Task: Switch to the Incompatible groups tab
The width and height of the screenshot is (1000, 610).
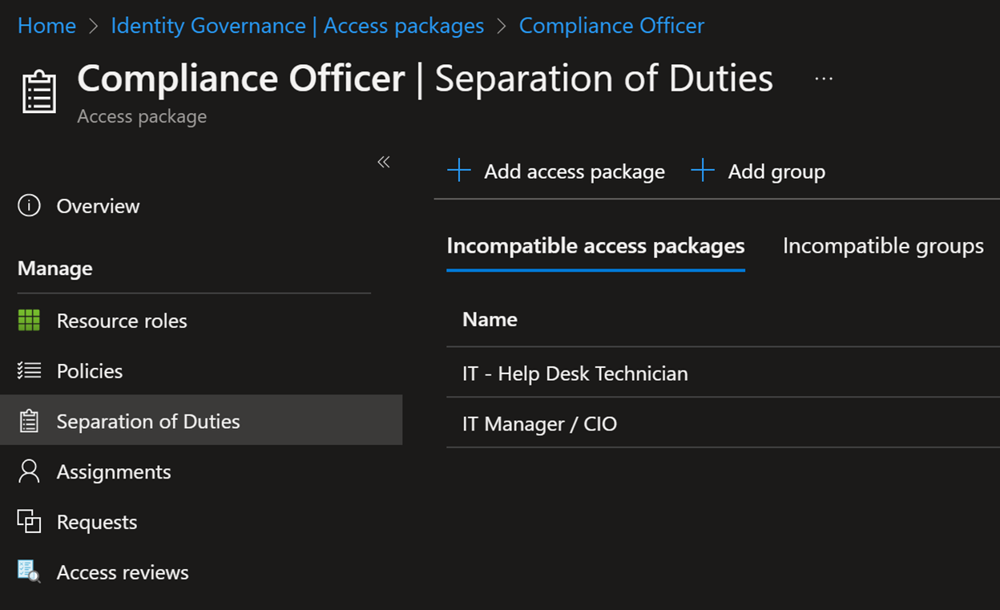Action: tap(882, 246)
